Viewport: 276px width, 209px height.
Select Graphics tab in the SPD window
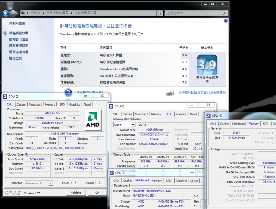tap(181, 114)
